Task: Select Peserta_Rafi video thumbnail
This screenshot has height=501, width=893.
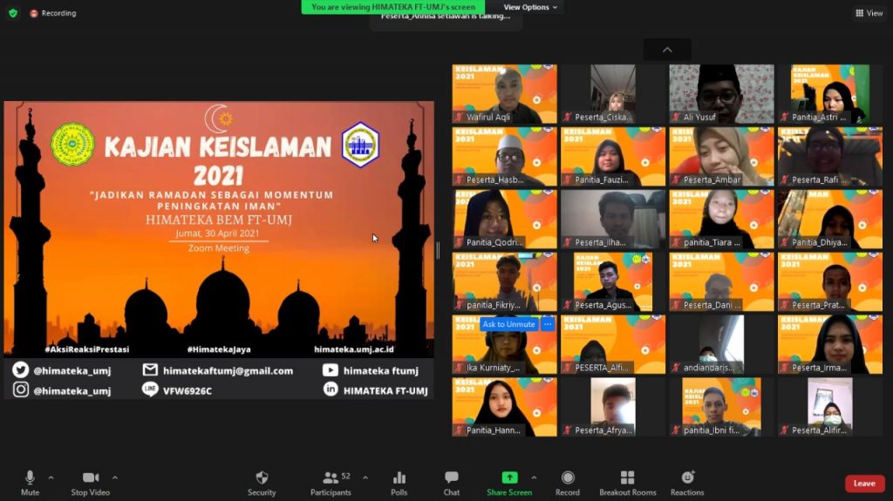Action: pyautogui.click(x=830, y=156)
